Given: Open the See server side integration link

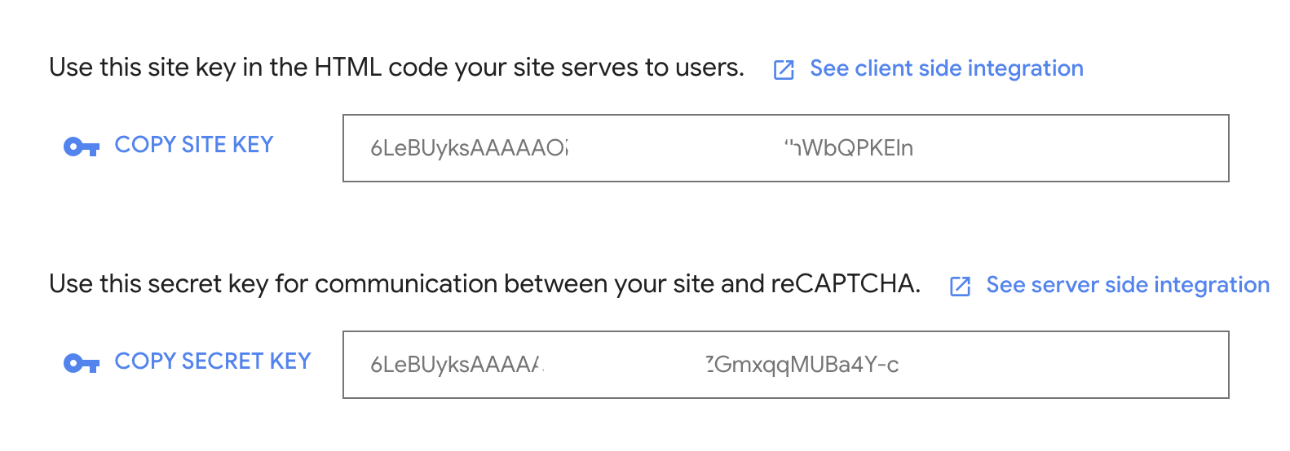Looking at the screenshot, I should pos(1127,285).
